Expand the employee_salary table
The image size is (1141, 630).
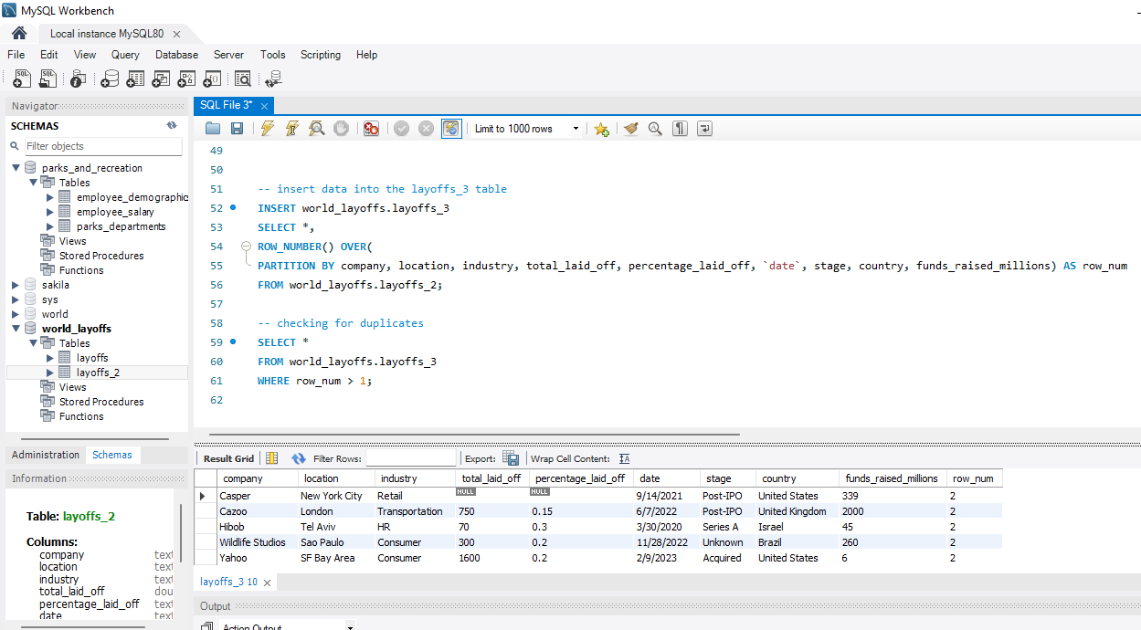point(50,212)
